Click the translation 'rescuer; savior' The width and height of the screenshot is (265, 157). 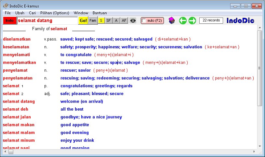75,70
